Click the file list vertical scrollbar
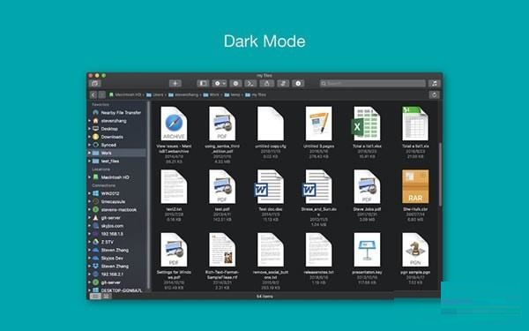The image size is (529, 331). [440, 174]
